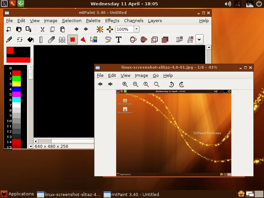Pick the Clone tool
Viewport: 264px width, 198px height.
click(x=62, y=40)
